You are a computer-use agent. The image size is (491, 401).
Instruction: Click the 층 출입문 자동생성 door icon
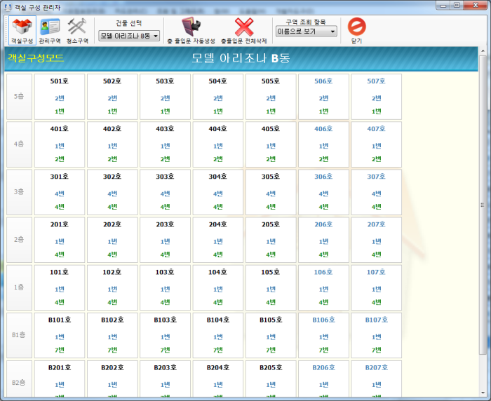(x=191, y=31)
